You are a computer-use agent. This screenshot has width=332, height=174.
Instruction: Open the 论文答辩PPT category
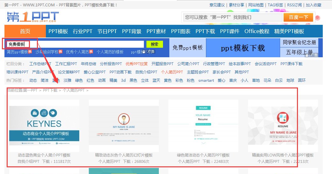tap(69, 72)
